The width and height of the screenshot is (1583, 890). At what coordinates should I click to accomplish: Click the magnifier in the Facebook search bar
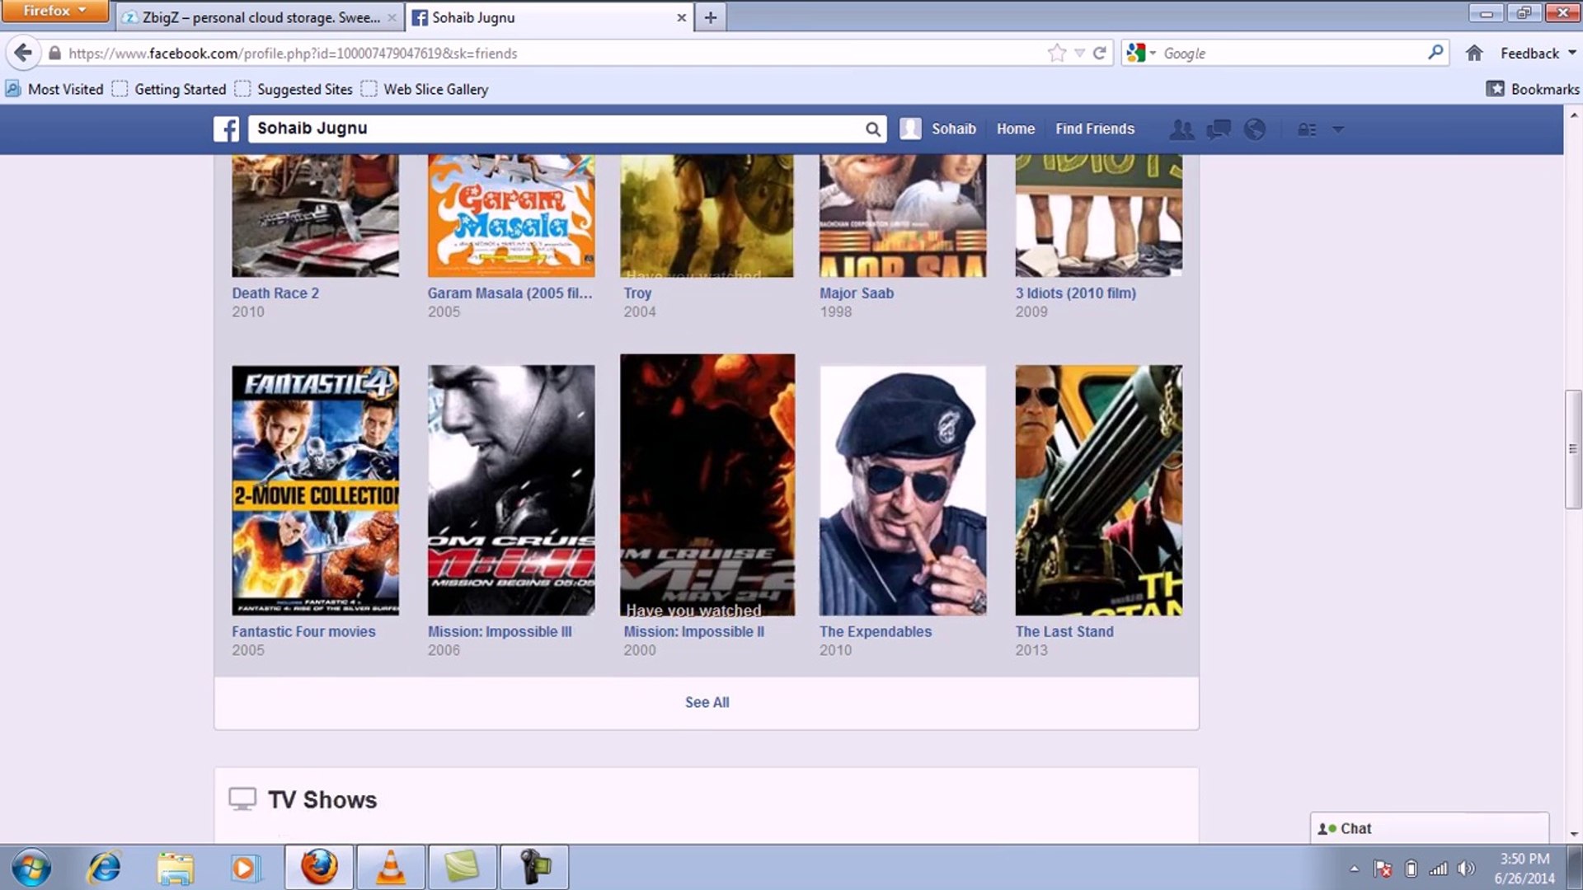click(872, 129)
